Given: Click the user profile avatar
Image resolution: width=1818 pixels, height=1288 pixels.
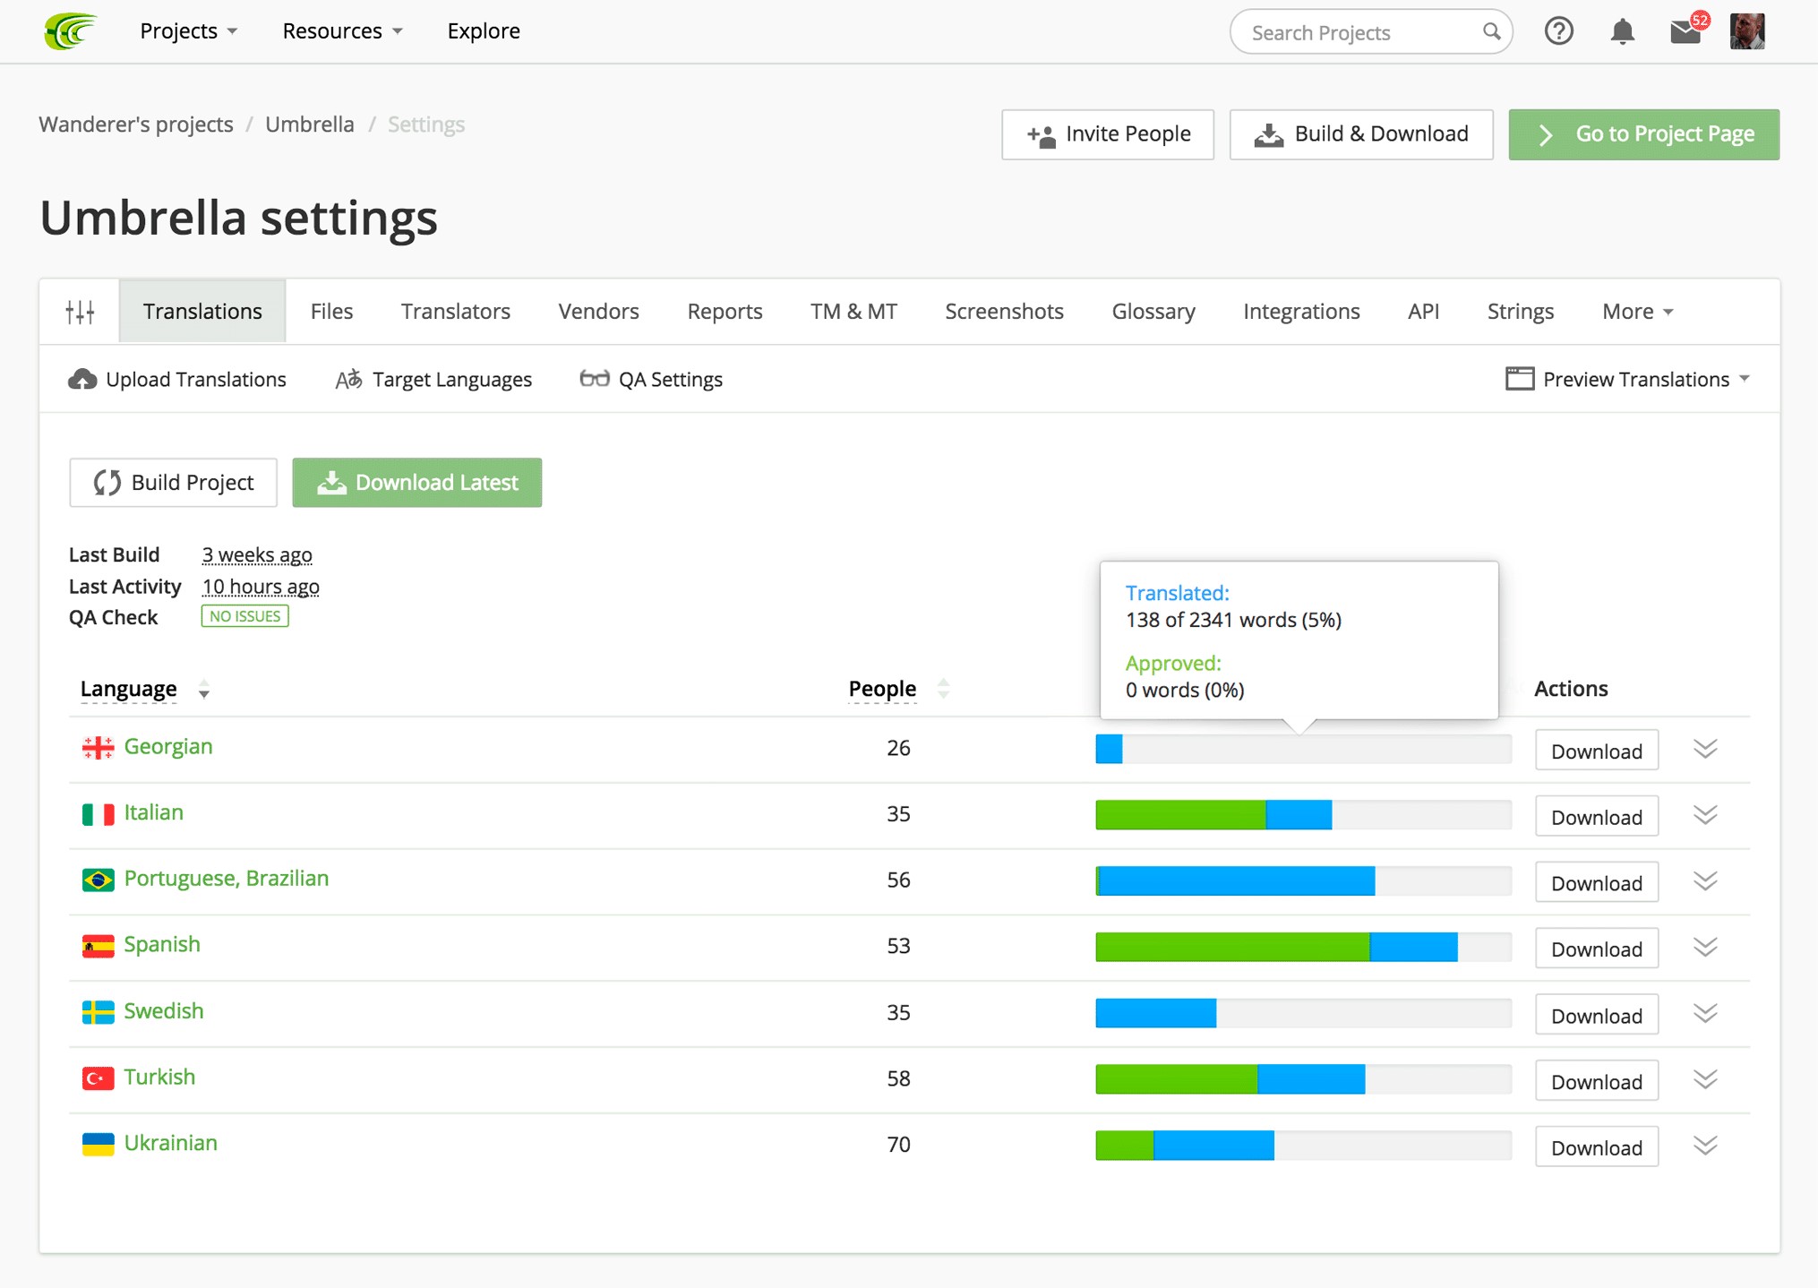Looking at the screenshot, I should [x=1746, y=31].
